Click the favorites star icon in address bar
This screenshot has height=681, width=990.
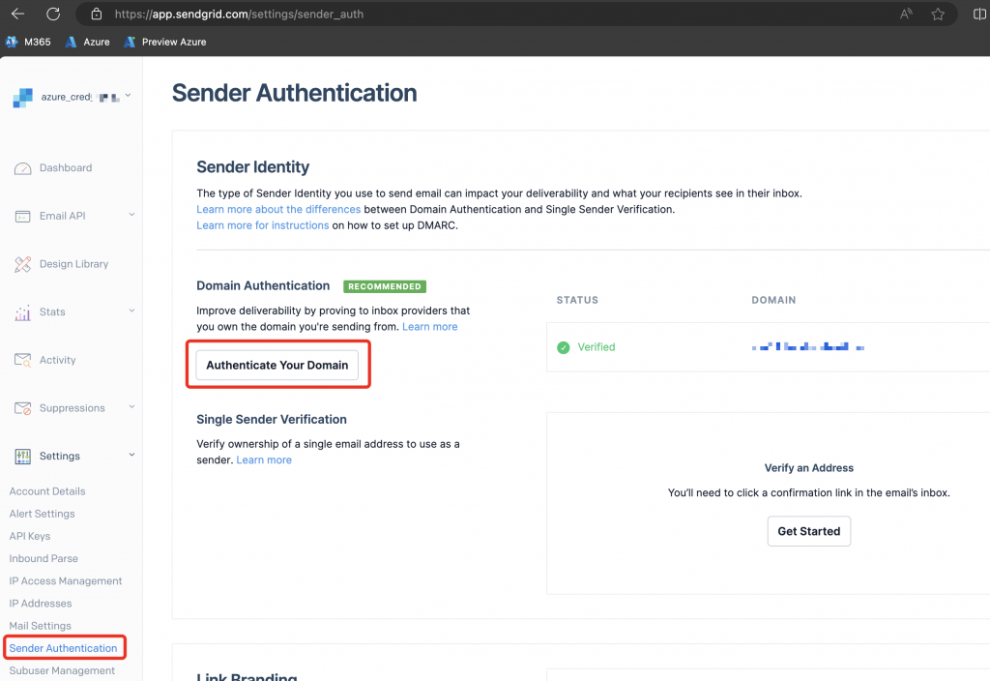pos(937,15)
